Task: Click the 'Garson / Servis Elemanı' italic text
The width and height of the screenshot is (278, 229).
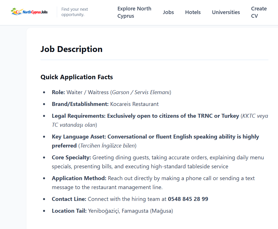Action: pyautogui.click(x=141, y=92)
